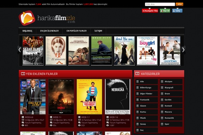Click the film strip icon next to Aile
The height and width of the screenshot is (135, 203).
click(x=137, y=82)
